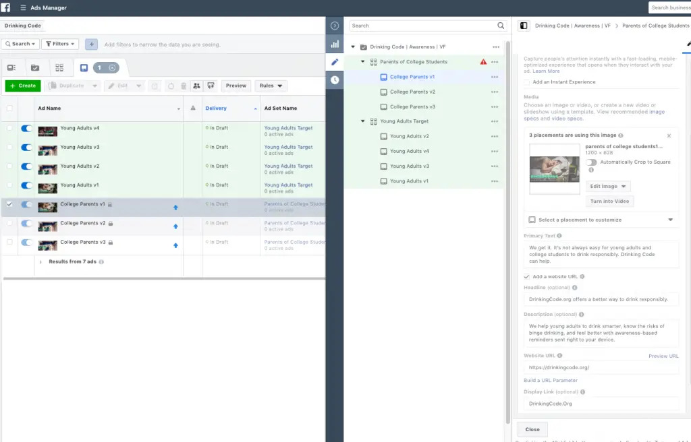Open the charts view in side rail
The image size is (691, 442).
(335, 44)
